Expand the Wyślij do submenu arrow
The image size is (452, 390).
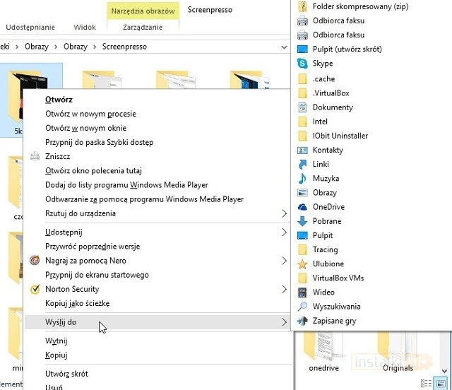point(285,322)
